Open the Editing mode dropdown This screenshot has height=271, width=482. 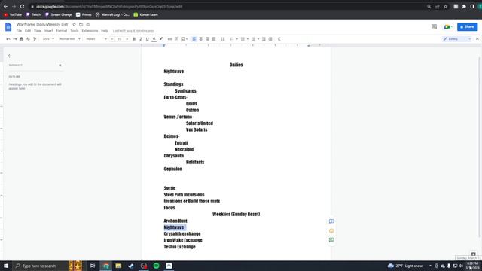click(457, 39)
